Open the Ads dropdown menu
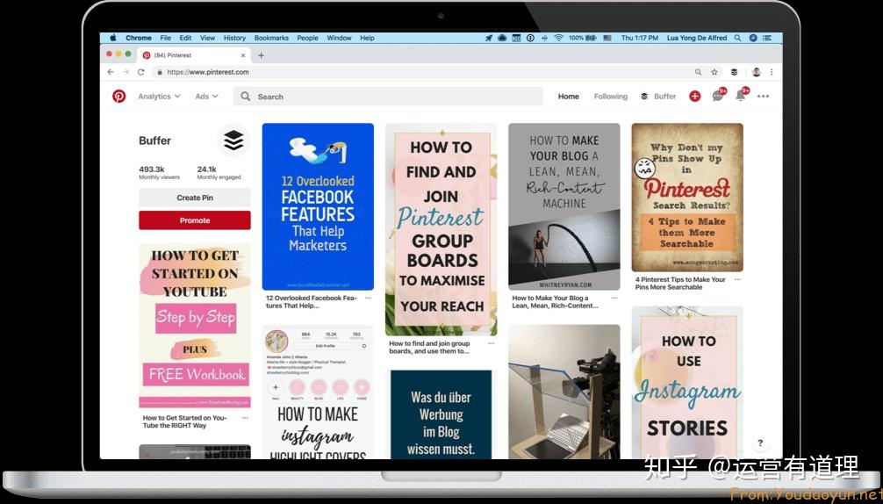This screenshot has height=504, width=883. pyautogui.click(x=206, y=97)
